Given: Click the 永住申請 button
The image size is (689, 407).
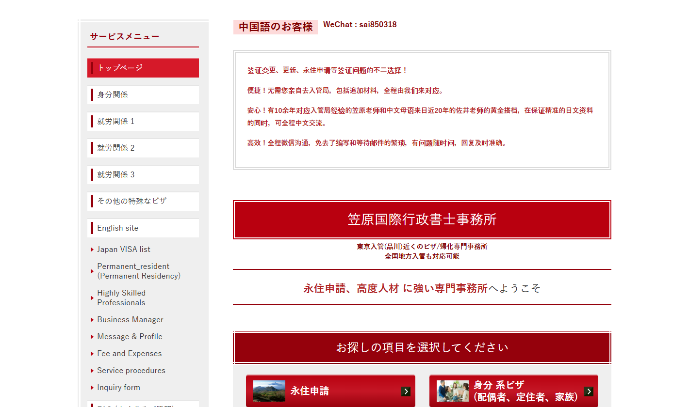Looking at the screenshot, I should tap(330, 391).
